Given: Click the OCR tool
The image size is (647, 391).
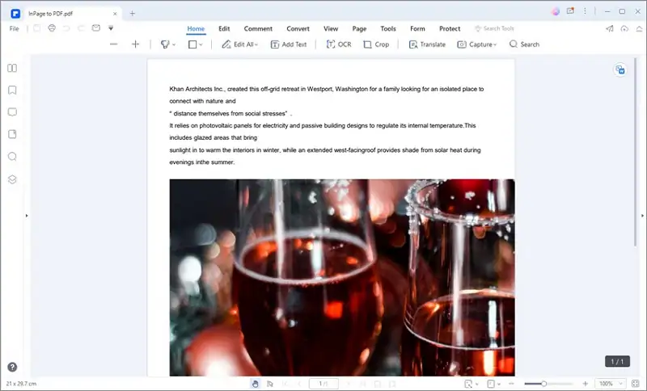Looking at the screenshot, I should pos(339,44).
